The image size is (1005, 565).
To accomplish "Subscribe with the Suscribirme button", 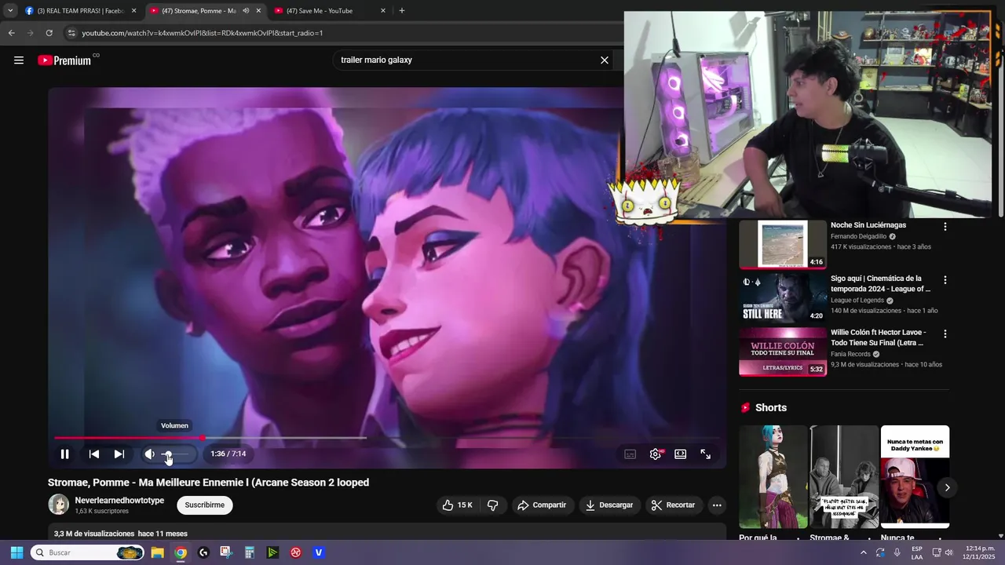I will pos(205,505).
